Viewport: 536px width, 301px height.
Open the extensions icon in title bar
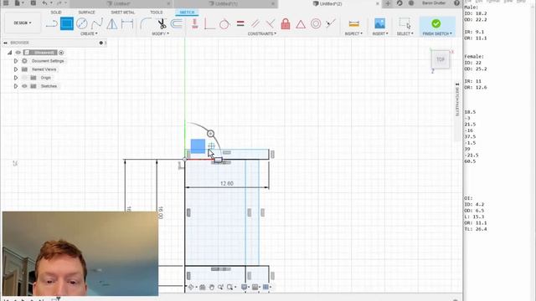[x=399, y=3]
